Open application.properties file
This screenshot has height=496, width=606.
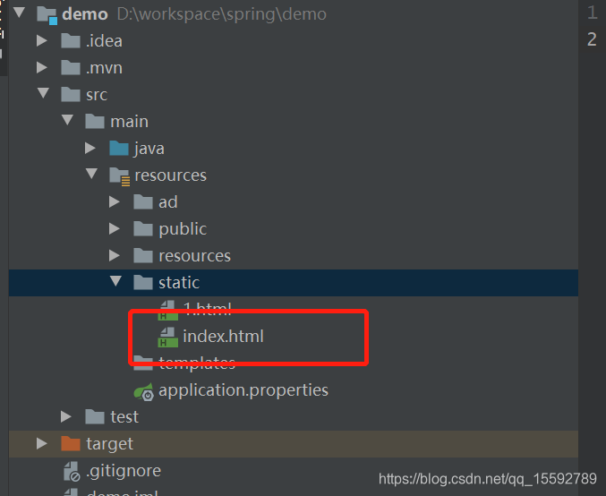pyautogui.click(x=243, y=390)
